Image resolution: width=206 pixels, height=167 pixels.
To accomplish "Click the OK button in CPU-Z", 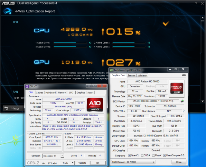I will [x=98, y=163].
